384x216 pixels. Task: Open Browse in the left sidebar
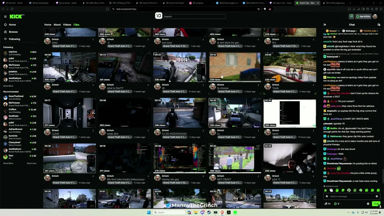coord(13,32)
